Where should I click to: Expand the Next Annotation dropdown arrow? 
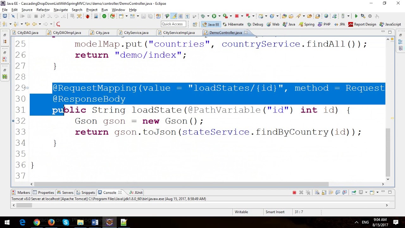10,24
